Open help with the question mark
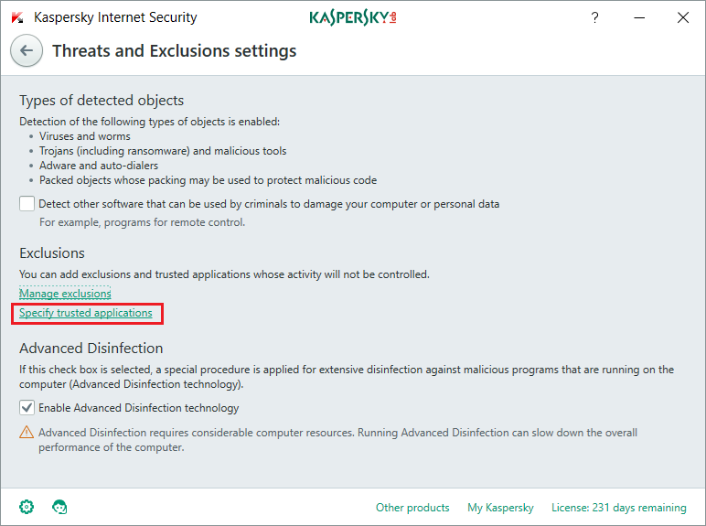This screenshot has height=526, width=706. [x=594, y=17]
